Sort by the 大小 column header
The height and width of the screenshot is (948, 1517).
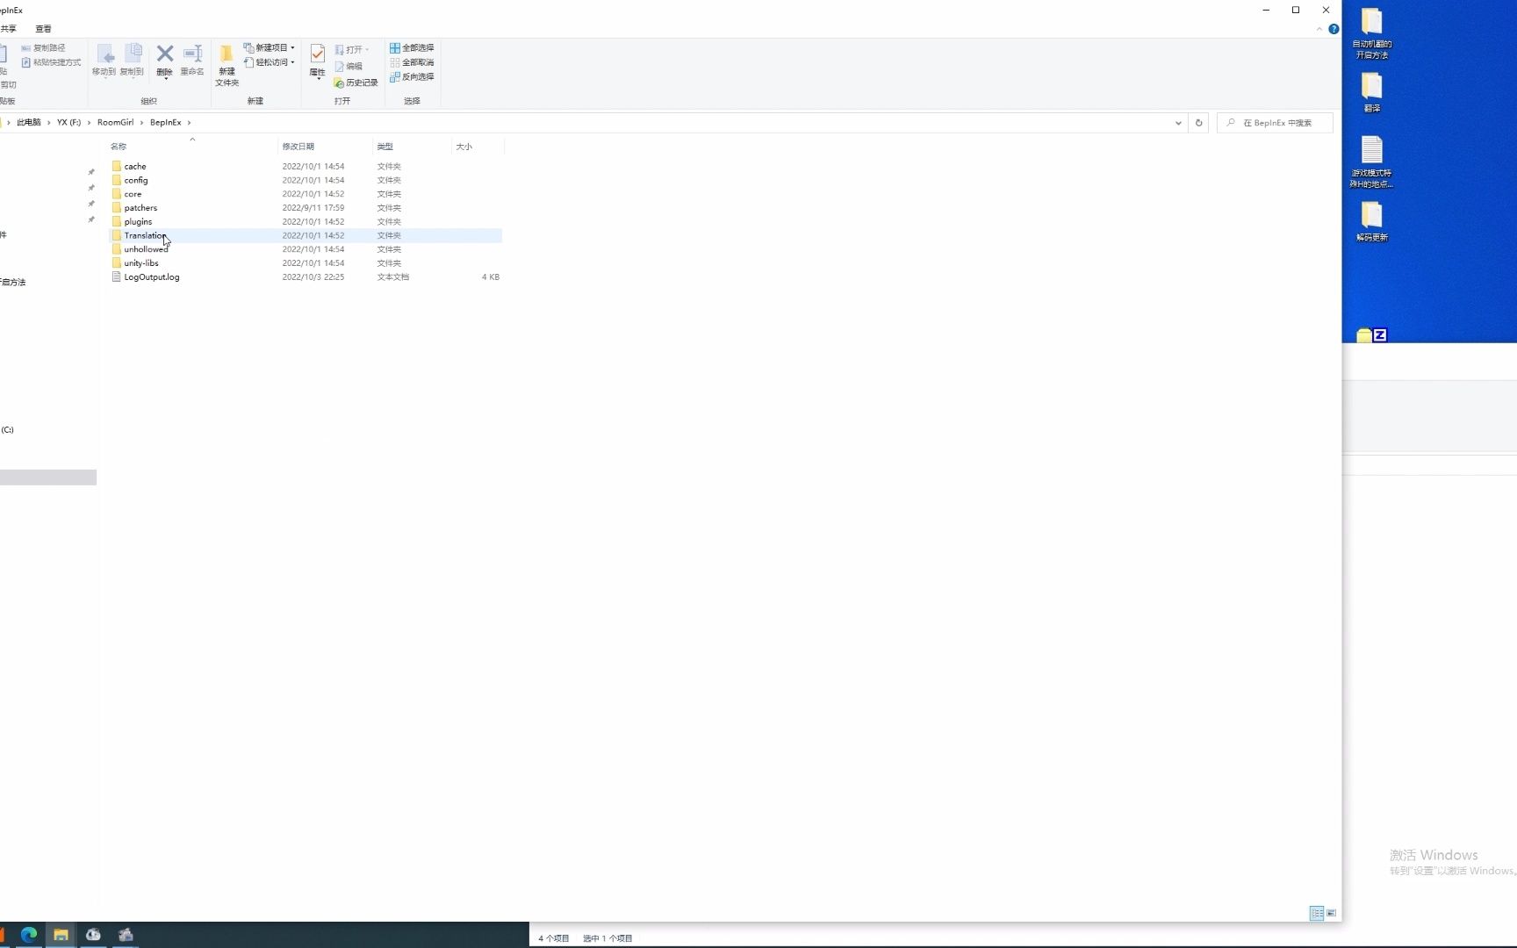[478, 147]
